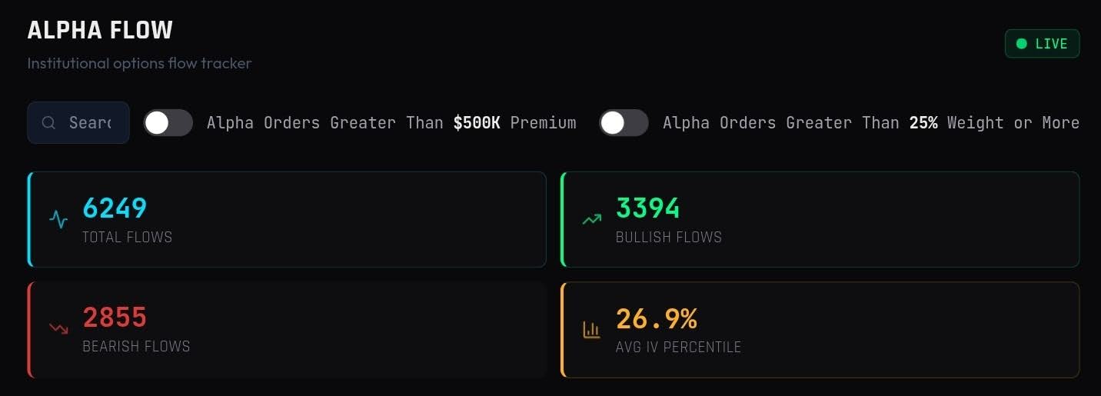Image resolution: width=1101 pixels, height=396 pixels.
Task: Click the "Institutional options flow tracker" subtitle
Action: click(x=139, y=64)
